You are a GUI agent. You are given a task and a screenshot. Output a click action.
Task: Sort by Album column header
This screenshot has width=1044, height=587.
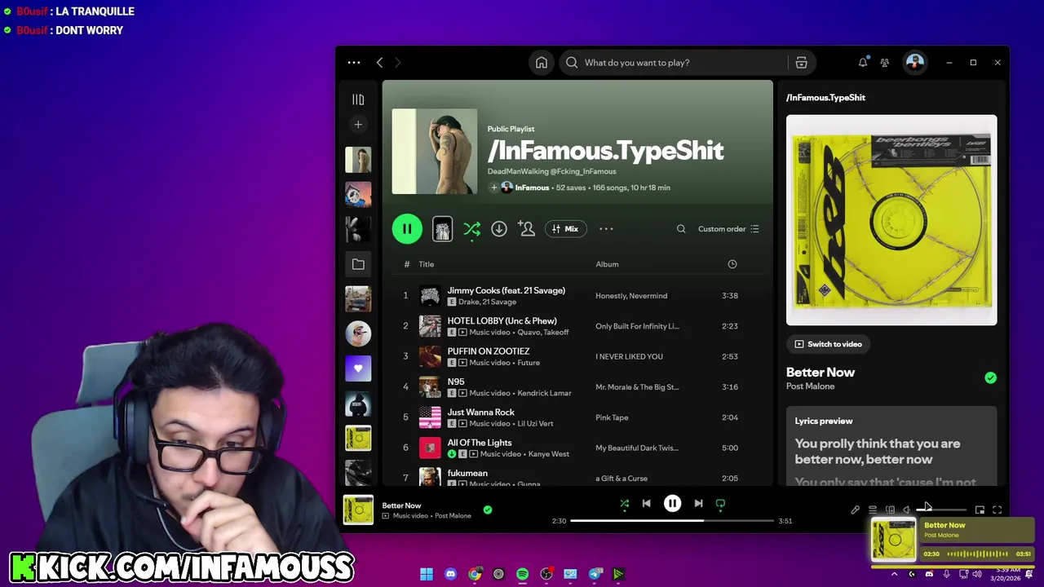pos(607,264)
